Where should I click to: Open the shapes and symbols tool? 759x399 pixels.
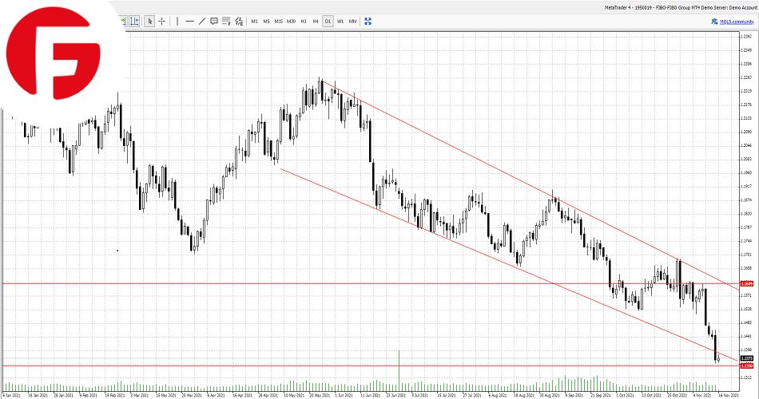click(x=239, y=22)
